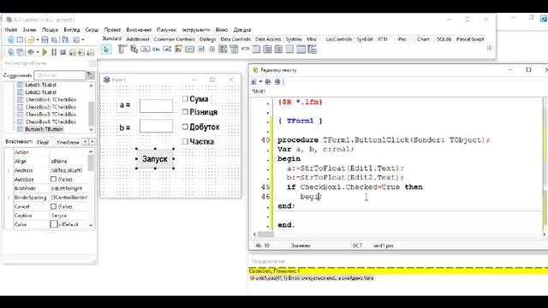Open the Проект menu
Screen dimensions: 548x308
[x=112, y=30]
